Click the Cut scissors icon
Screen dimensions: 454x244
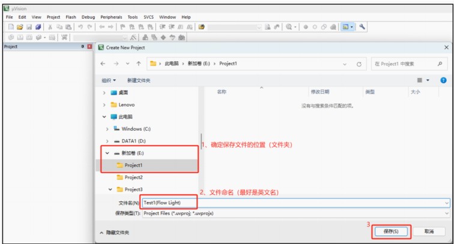(50, 27)
